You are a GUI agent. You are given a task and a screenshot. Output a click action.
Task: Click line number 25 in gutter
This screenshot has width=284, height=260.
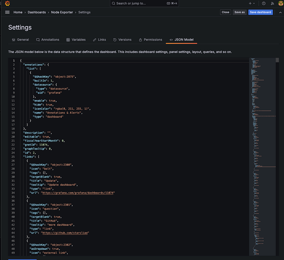click(13, 157)
